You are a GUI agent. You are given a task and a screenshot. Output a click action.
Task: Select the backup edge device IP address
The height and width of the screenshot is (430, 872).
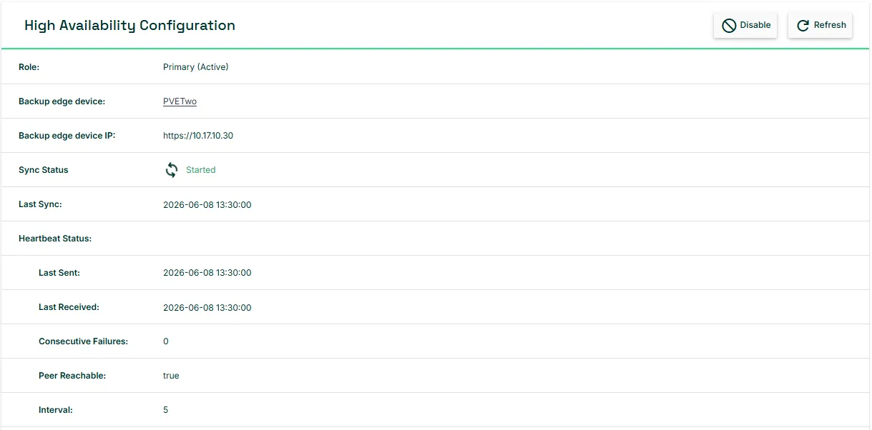[x=198, y=136]
